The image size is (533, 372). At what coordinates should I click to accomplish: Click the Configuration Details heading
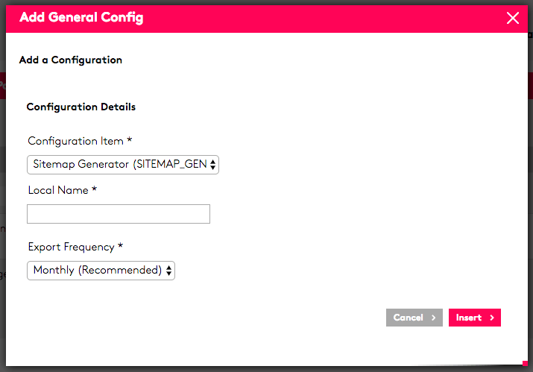(x=81, y=107)
